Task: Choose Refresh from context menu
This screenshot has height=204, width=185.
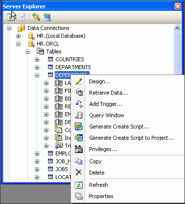Action: point(127,185)
